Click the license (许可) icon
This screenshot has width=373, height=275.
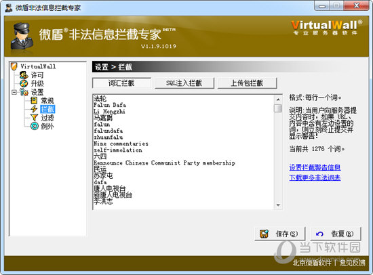pos(24,75)
